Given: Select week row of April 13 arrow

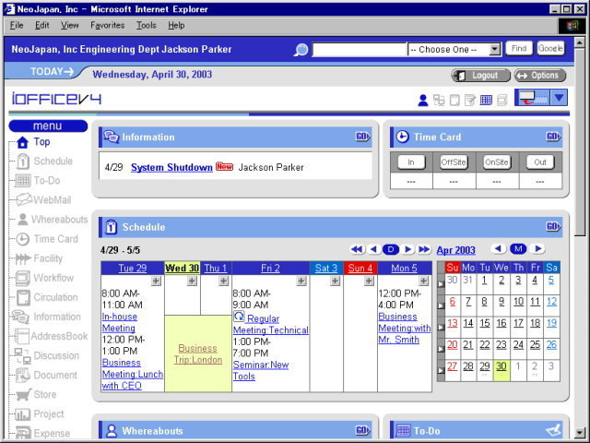Looking at the screenshot, I should 441,328.
